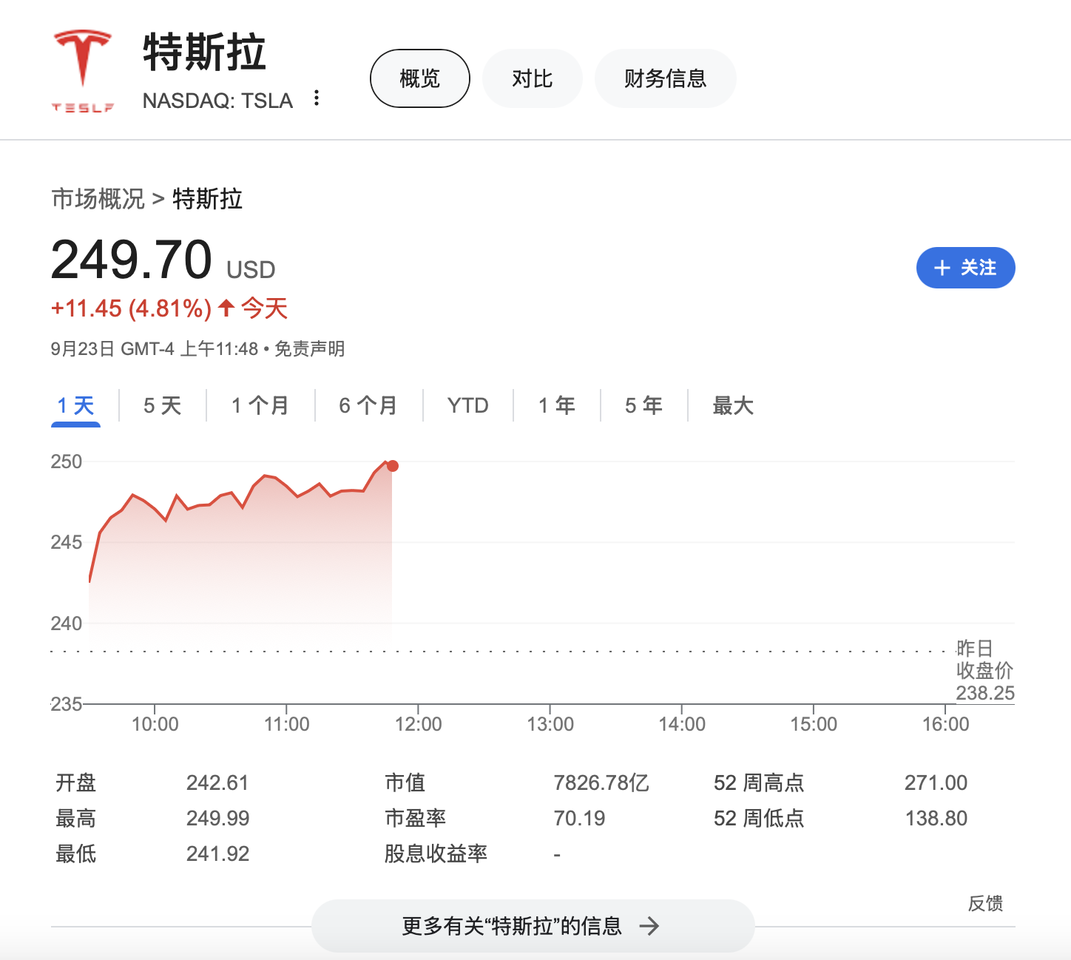
Task: Switch to the 对比 tab
Action: click(x=532, y=78)
